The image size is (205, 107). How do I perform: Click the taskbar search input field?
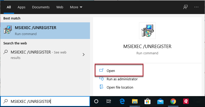[x=45, y=101]
